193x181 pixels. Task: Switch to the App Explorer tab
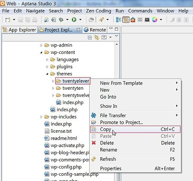[x=19, y=30]
